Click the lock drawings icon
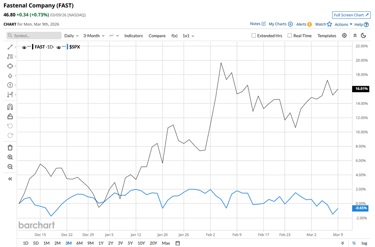 pyautogui.click(x=10, y=117)
